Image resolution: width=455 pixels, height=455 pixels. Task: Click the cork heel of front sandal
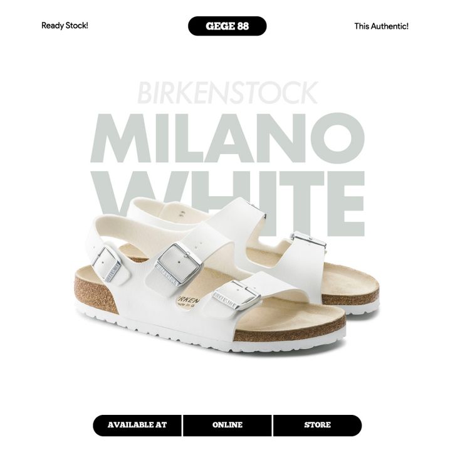point(94,295)
